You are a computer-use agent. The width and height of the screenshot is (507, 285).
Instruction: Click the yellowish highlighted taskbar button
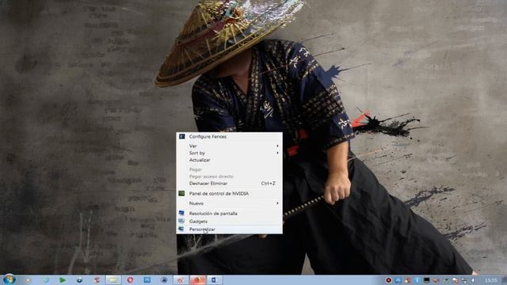click(x=113, y=279)
